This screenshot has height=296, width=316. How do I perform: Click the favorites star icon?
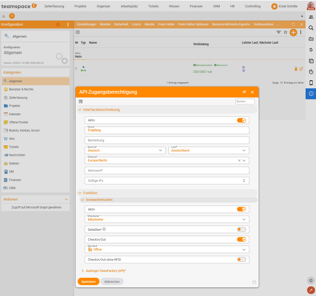(286, 32)
